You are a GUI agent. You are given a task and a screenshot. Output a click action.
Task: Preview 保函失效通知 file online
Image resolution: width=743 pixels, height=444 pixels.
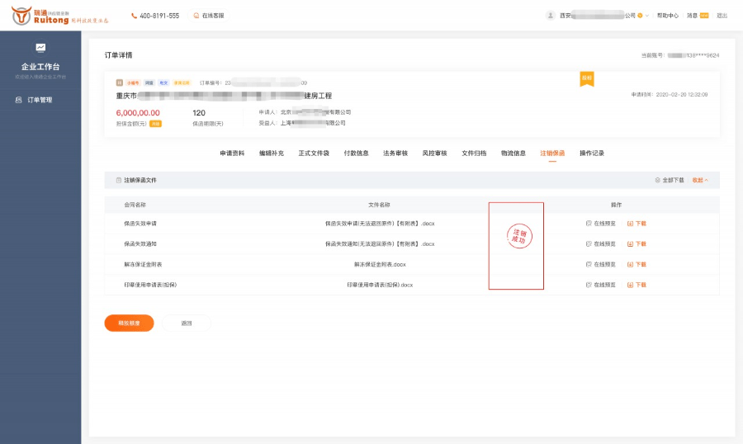[x=600, y=244]
